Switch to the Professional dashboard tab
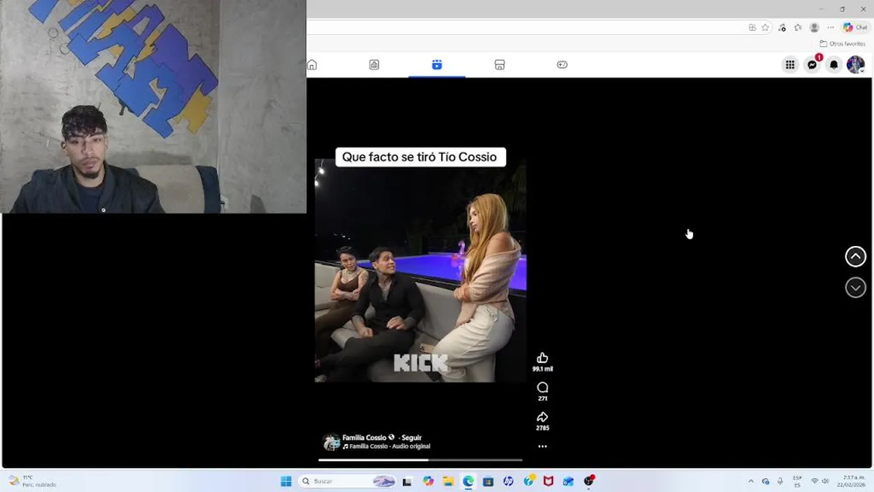Screen dimensions: 874x492 click(374, 65)
